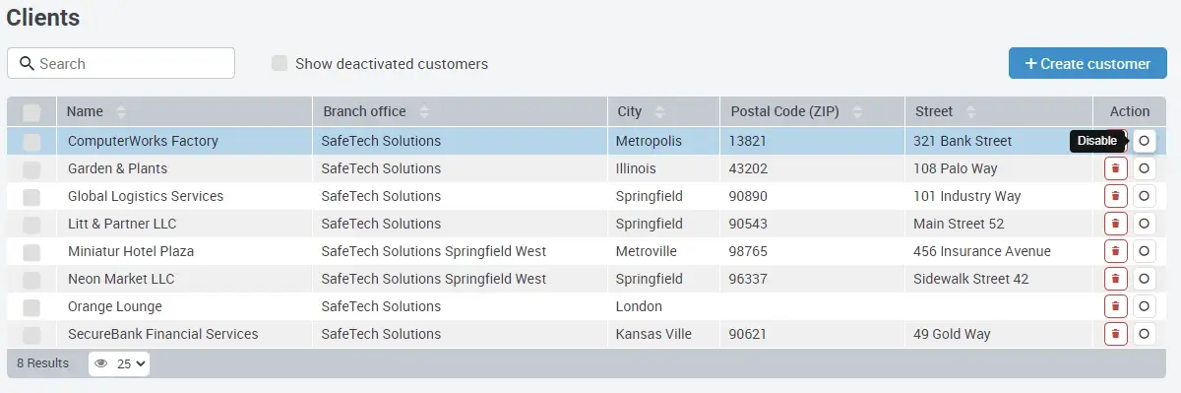Disable the ComputerWorks Factory customer

[x=1144, y=141]
